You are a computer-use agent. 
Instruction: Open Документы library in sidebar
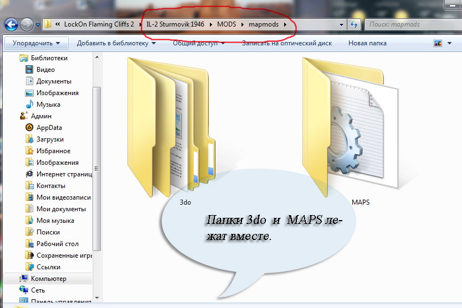click(54, 81)
